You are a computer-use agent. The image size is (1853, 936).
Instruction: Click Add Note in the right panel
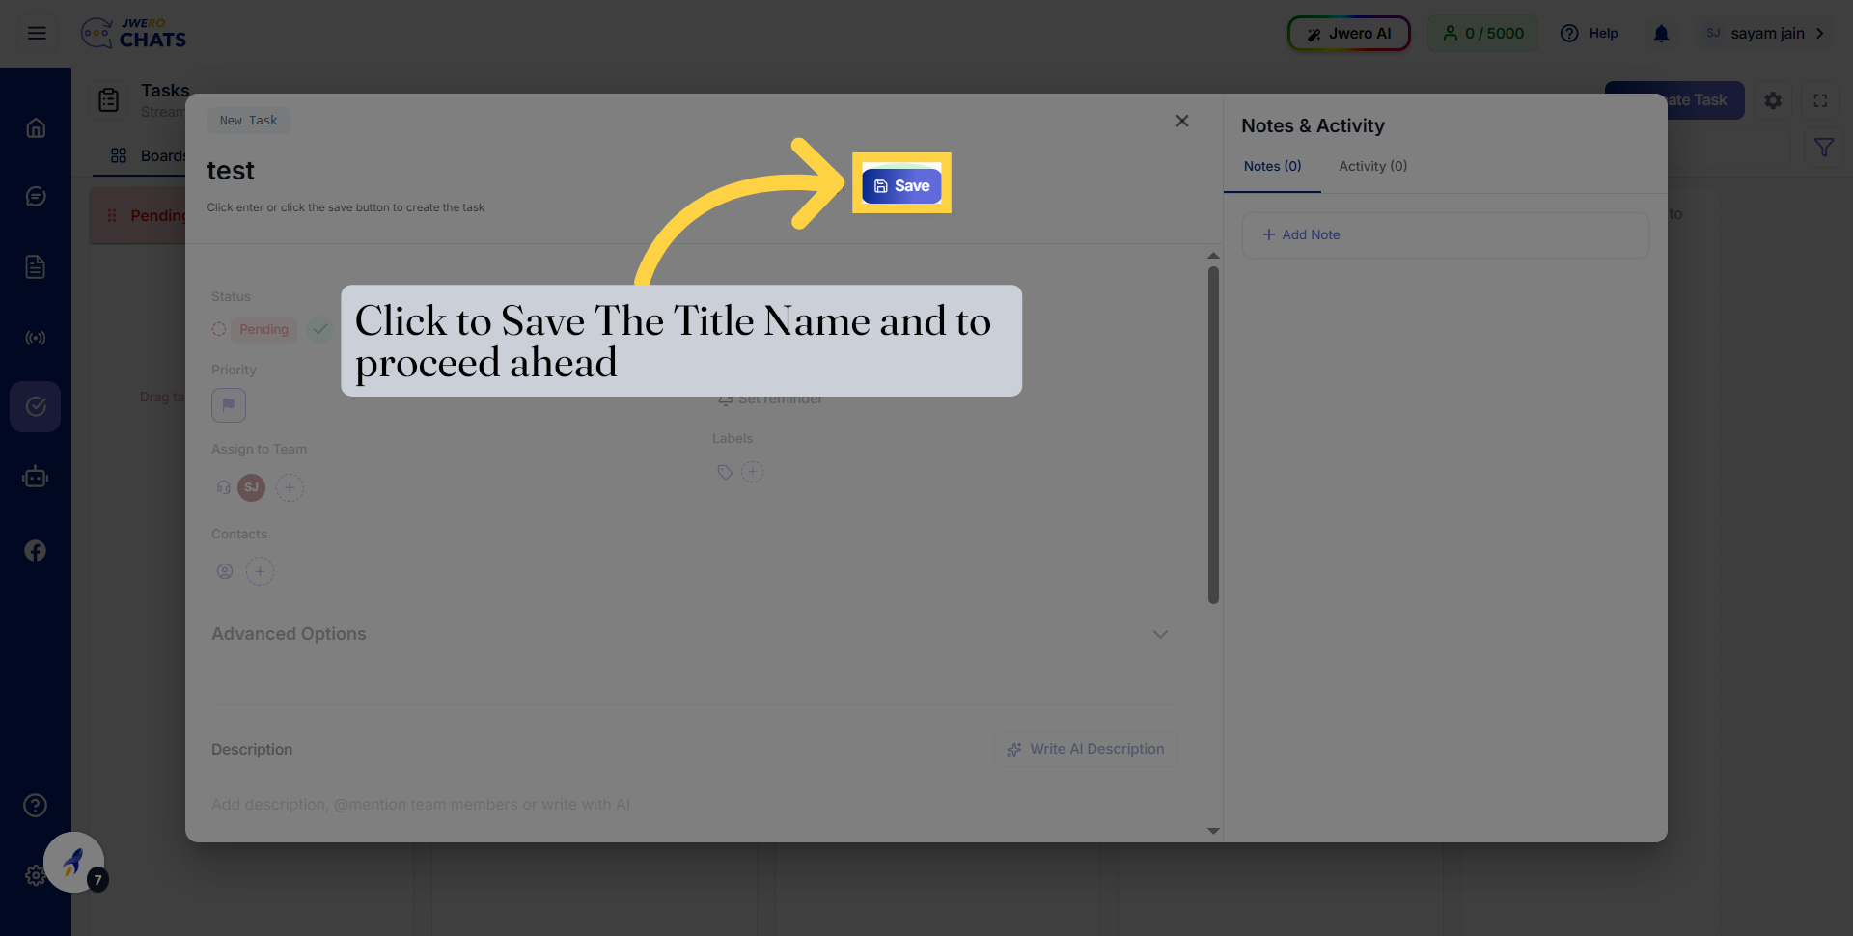1300,234
